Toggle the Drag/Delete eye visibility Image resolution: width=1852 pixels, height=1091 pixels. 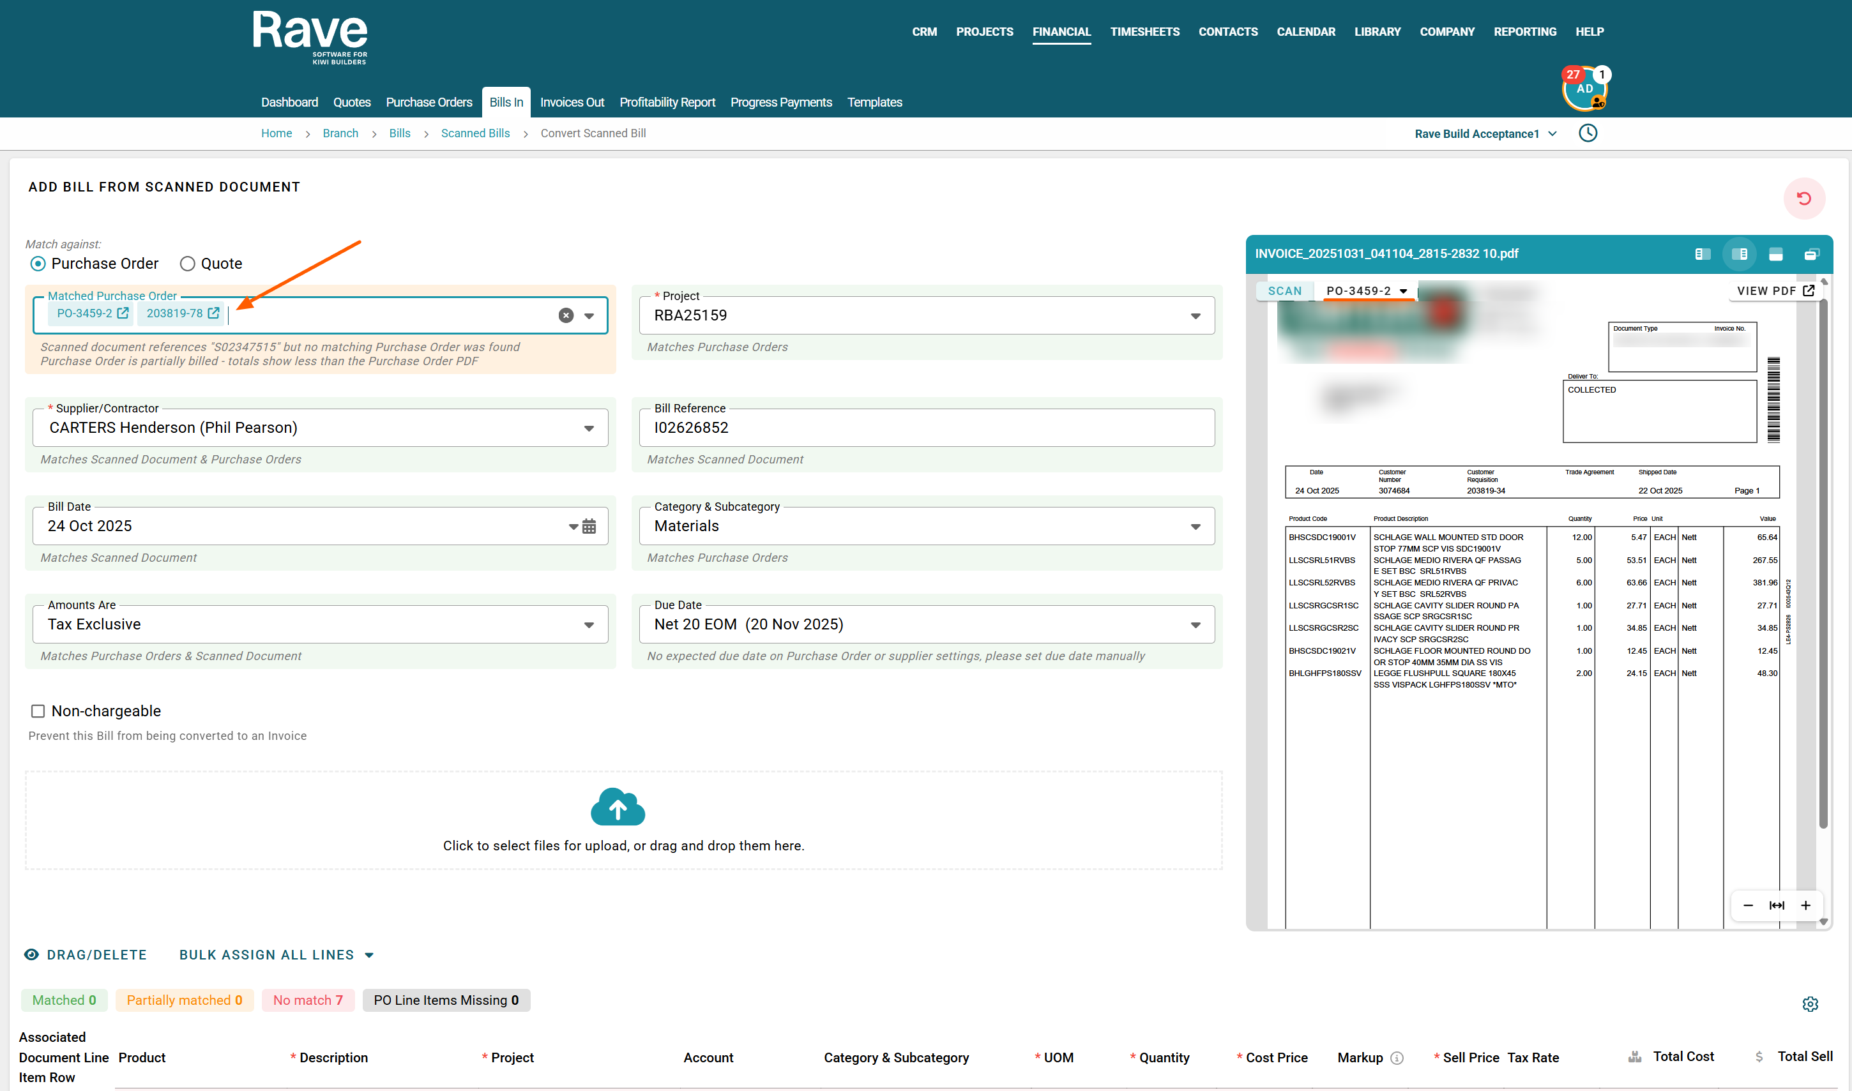click(32, 955)
